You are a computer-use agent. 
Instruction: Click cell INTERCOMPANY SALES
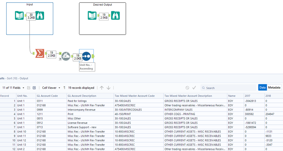click(195, 110)
